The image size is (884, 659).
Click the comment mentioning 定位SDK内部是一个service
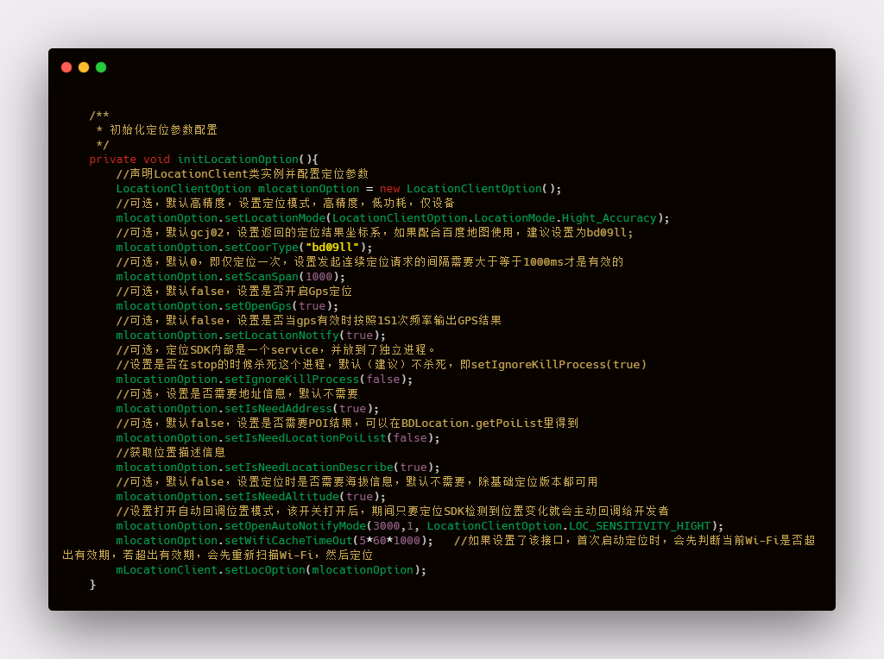tap(275, 350)
